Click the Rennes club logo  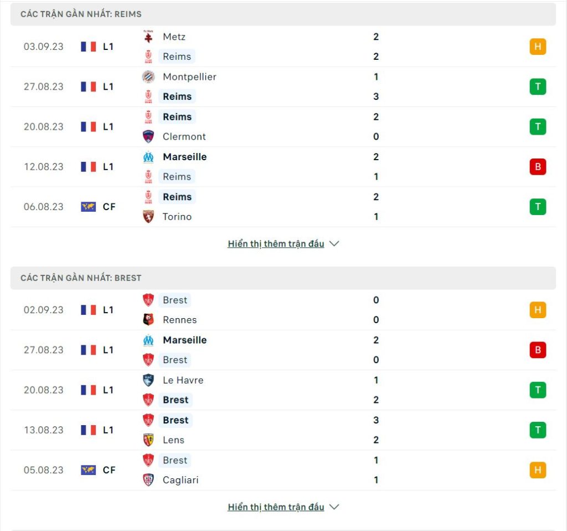click(148, 320)
